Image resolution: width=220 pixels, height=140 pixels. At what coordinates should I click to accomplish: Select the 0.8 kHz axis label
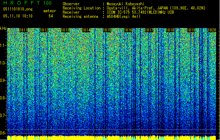(x=3, y=98)
